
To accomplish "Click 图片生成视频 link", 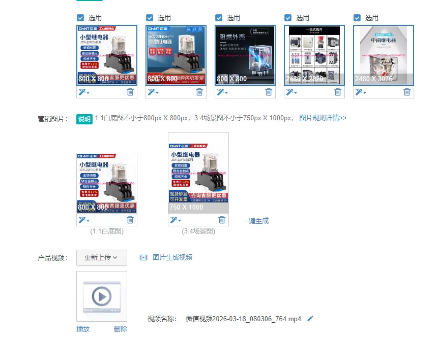I will 172,257.
